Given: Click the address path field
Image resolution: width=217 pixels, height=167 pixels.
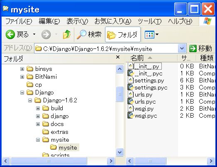Looking at the screenshot, I should tap(106, 48).
